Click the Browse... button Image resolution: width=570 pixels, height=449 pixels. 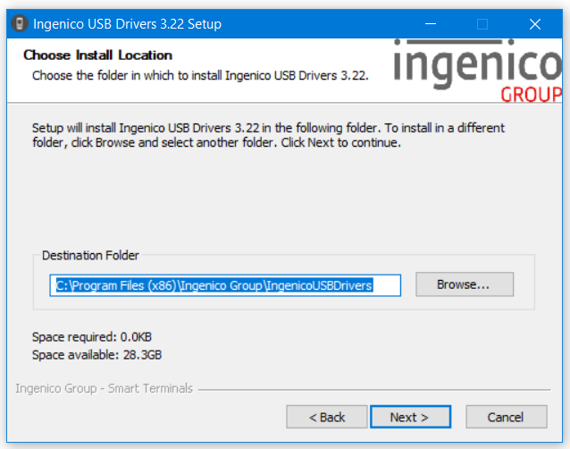[465, 284]
